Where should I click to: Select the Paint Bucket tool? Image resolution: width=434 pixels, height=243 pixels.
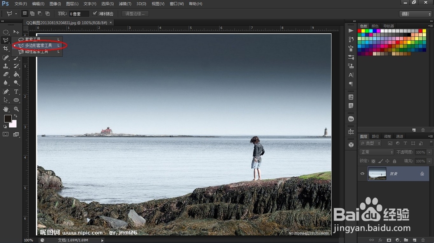point(16,74)
